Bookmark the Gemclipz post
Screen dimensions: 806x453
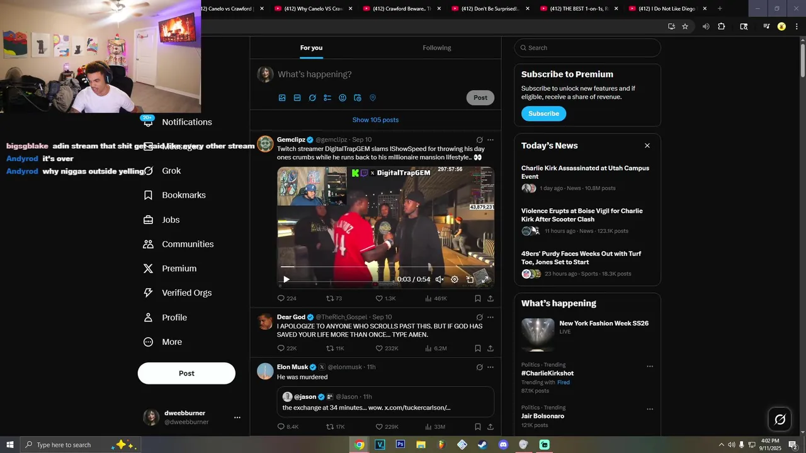478,298
